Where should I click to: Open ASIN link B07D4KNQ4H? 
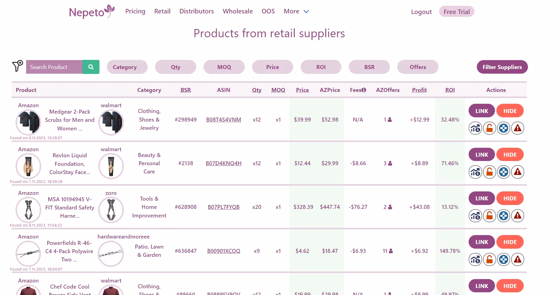point(224,163)
